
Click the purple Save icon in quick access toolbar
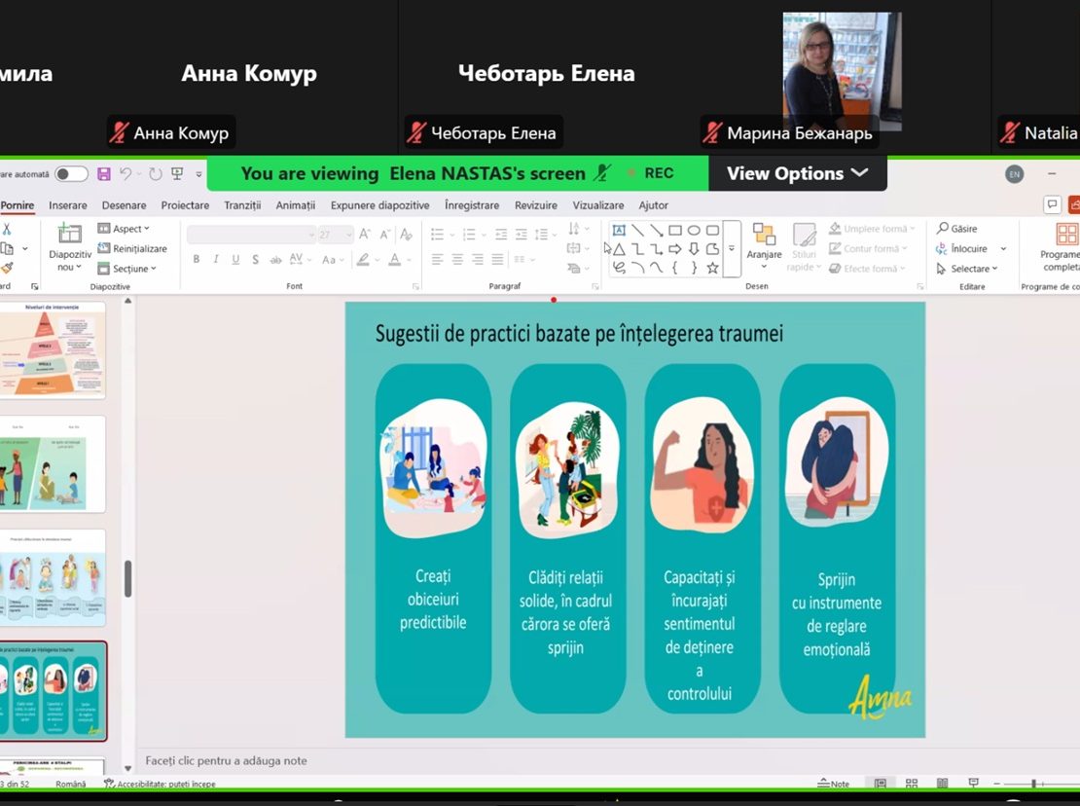(104, 174)
